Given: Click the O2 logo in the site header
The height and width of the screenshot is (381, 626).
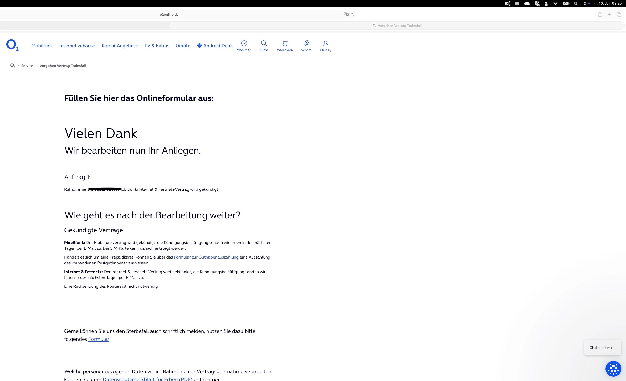Looking at the screenshot, I should (13, 45).
